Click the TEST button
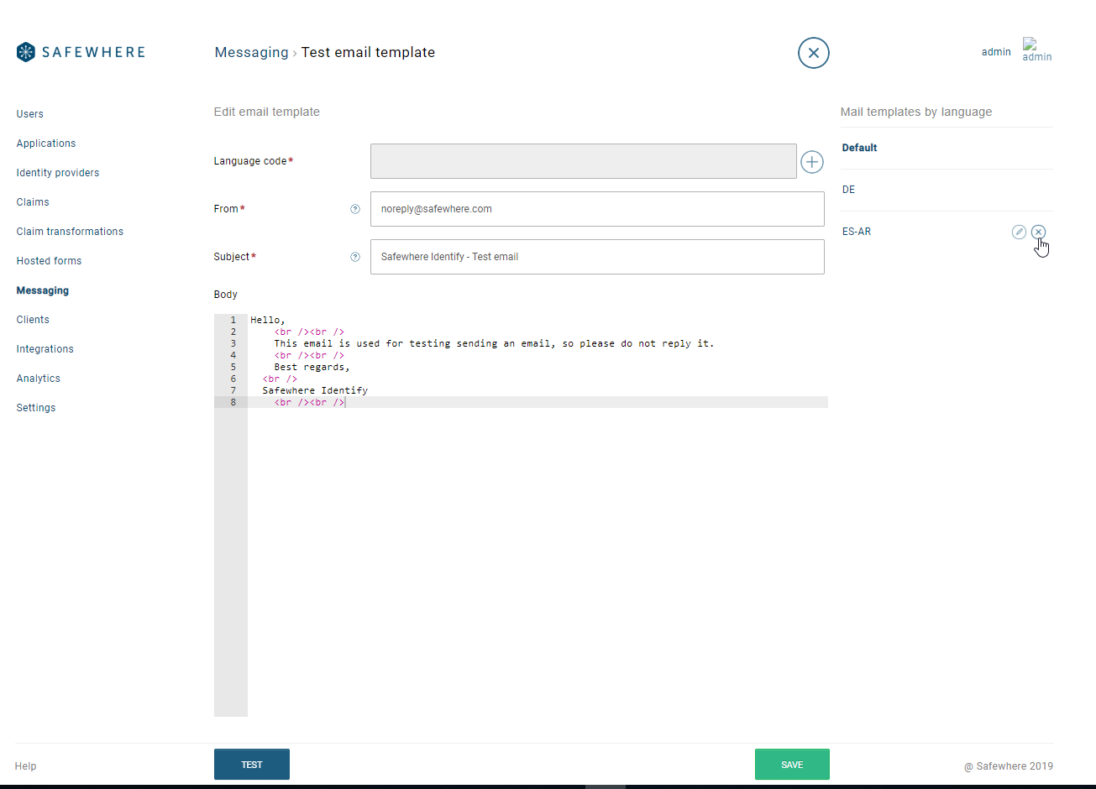The width and height of the screenshot is (1096, 789). 252,765
